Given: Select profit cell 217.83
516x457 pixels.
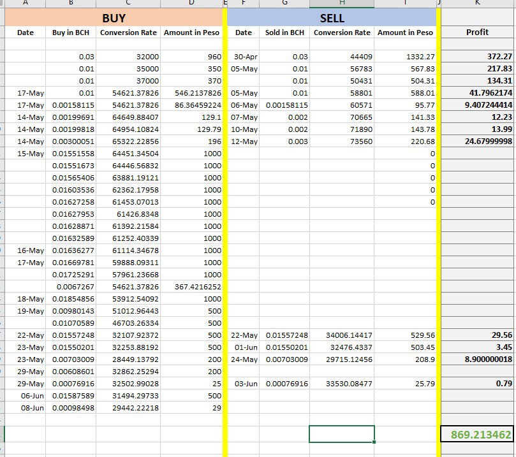Looking at the screenshot, I should click(x=477, y=69).
